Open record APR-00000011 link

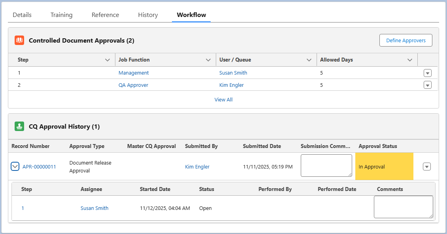[x=39, y=167]
